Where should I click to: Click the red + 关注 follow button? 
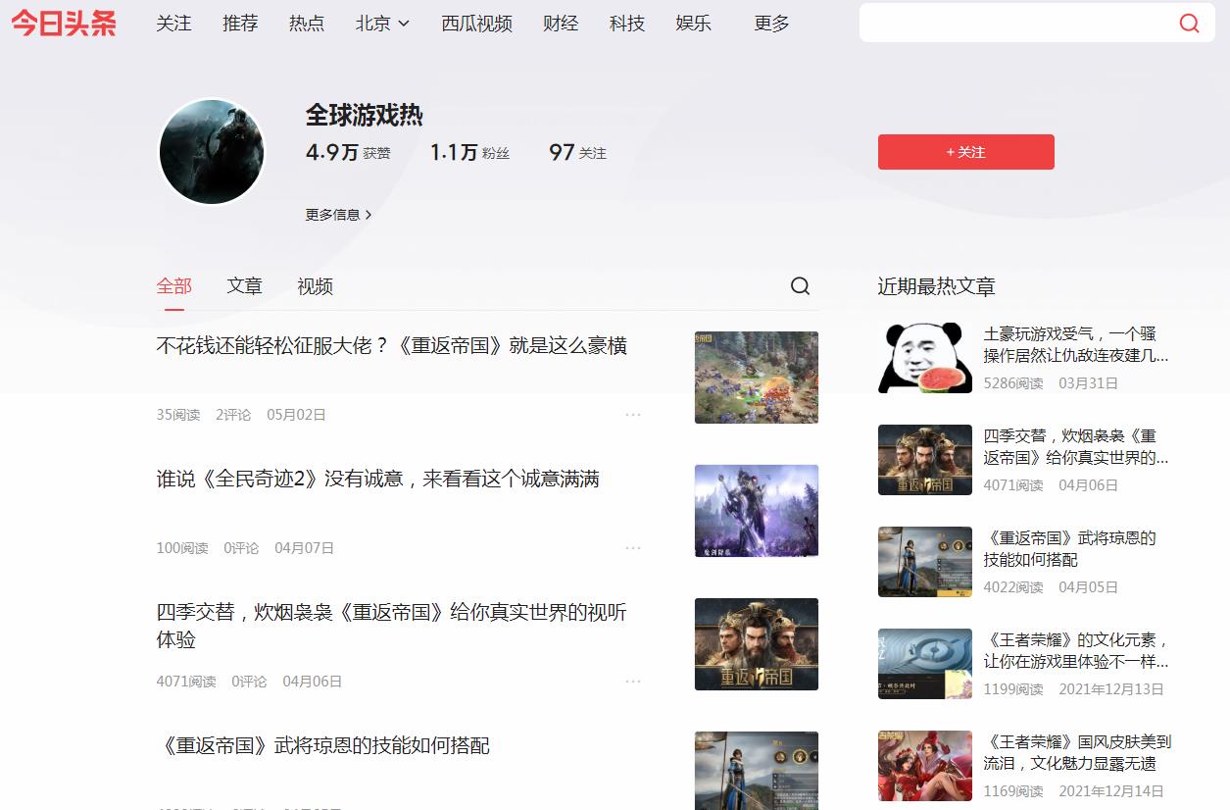(x=966, y=152)
